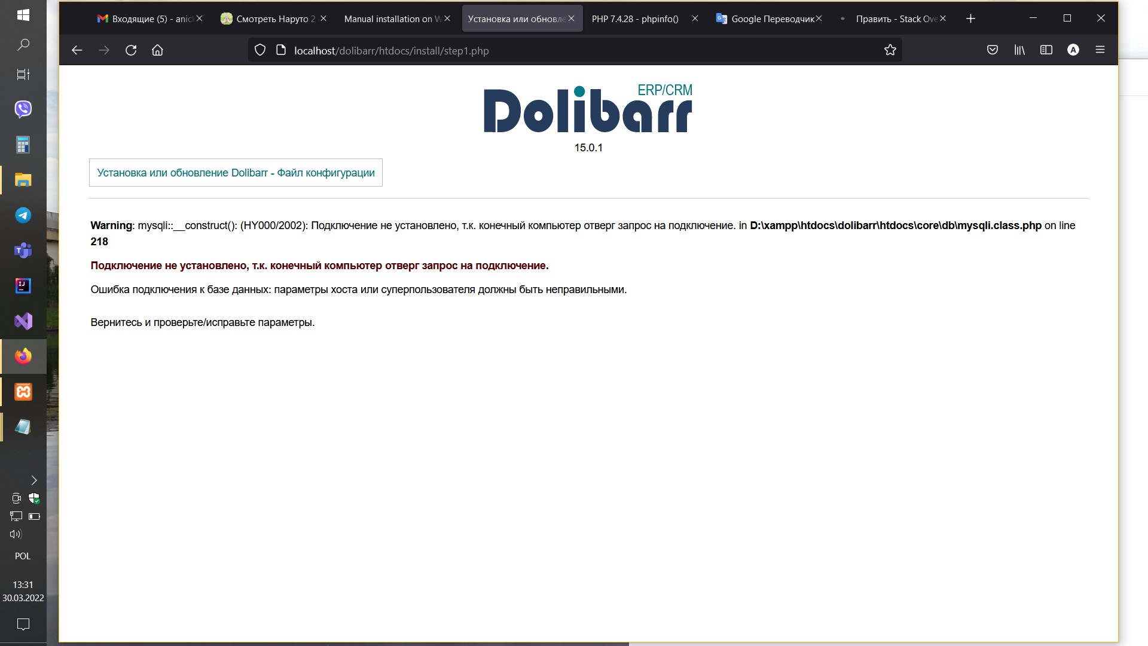Switch to Google Переводчик tab
This screenshot has width=1148, height=646.
[768, 19]
